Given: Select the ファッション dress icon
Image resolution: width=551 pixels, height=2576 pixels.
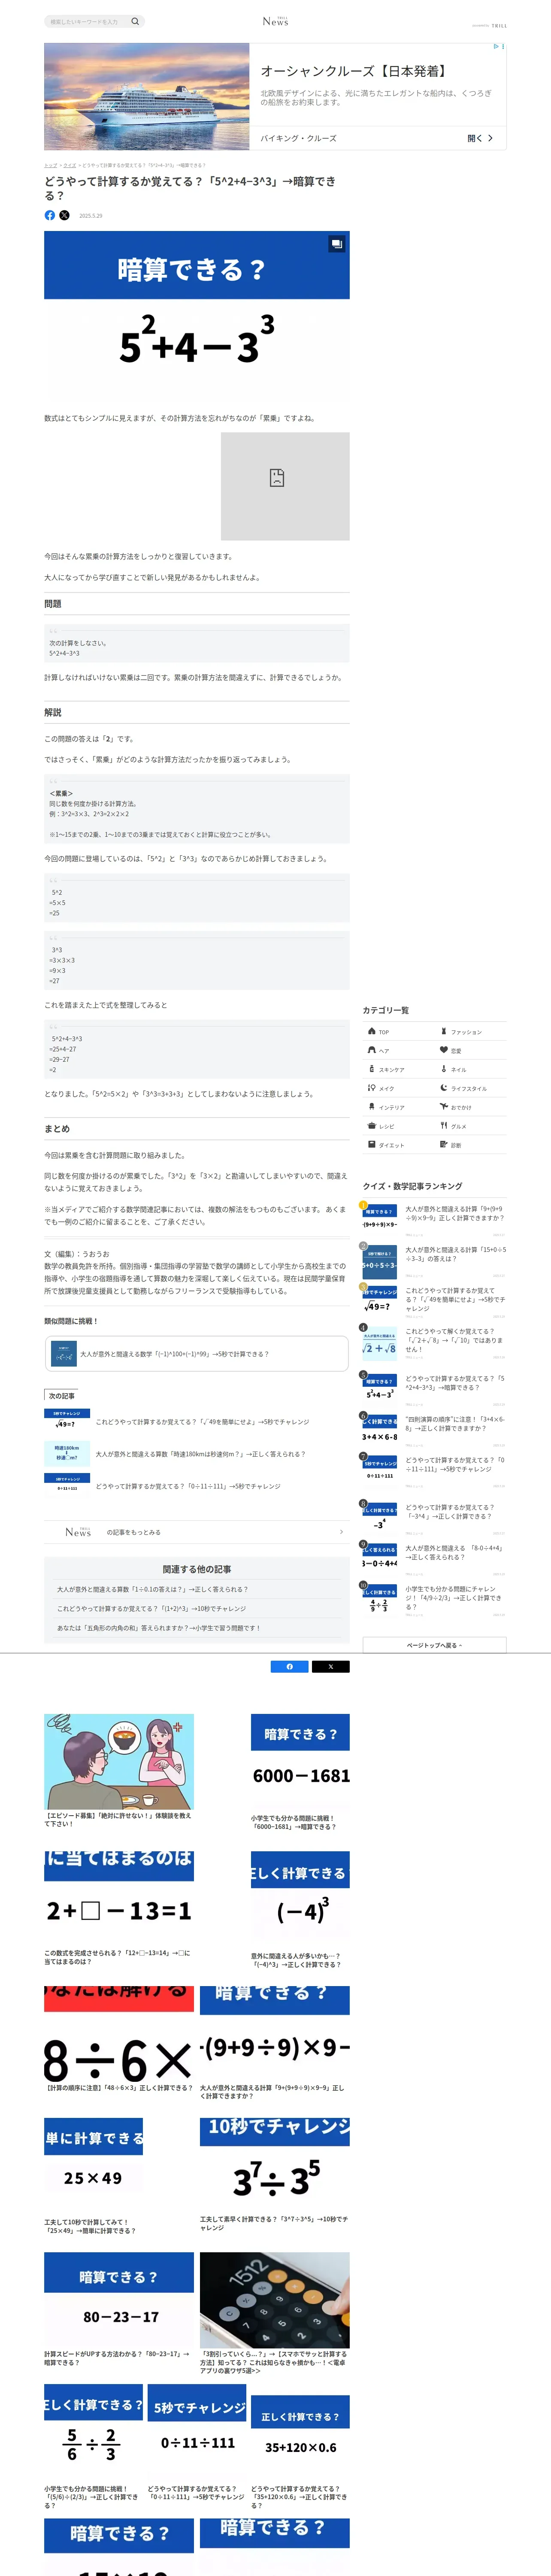Looking at the screenshot, I should 444,1031.
